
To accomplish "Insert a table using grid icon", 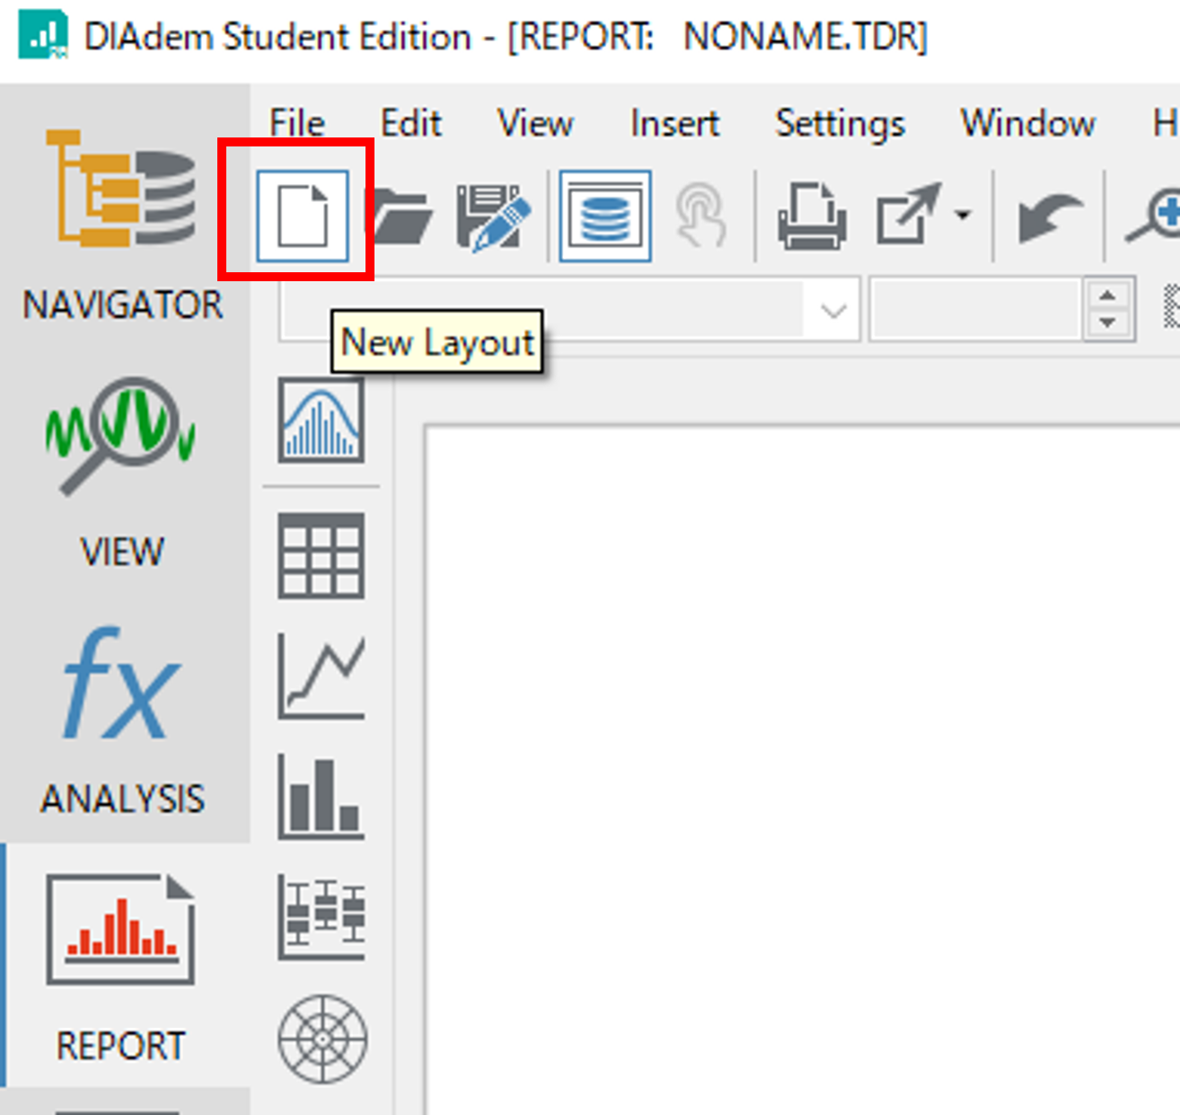I will (321, 555).
